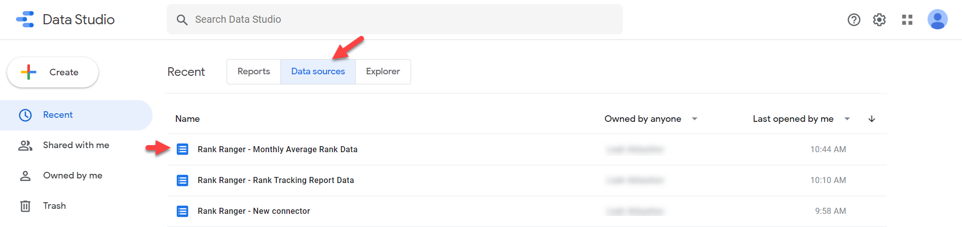Screen dimensions: 962x227
Task: Open Rank Ranger - Rank Tracking Report Data
Action: (276, 180)
